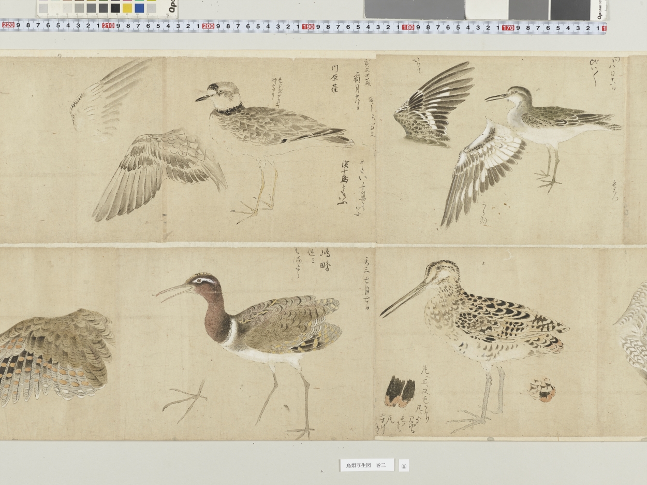Click the "鳥類写生図 巻三" caption label
This screenshot has width=647, height=485.
click(366, 465)
